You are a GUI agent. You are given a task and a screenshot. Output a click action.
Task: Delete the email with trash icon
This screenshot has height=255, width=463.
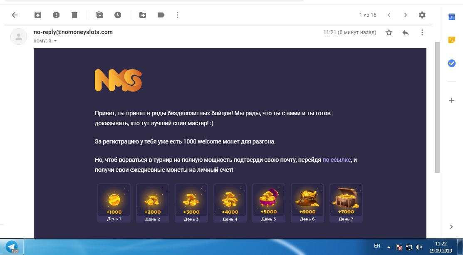74,15
